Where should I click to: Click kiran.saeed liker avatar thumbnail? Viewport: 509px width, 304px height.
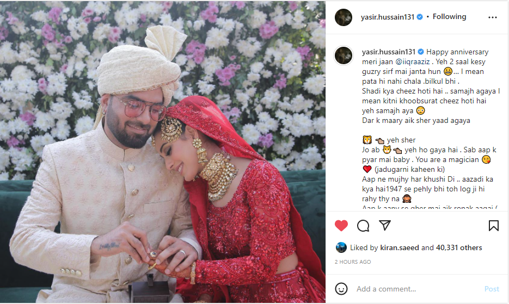[341, 247]
